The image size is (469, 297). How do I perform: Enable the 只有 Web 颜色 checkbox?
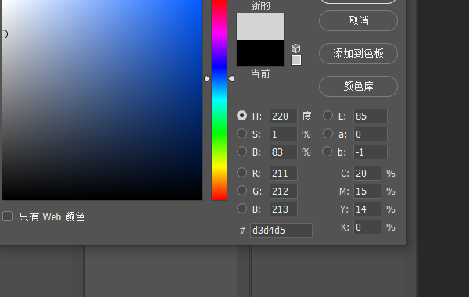pyautogui.click(x=8, y=216)
